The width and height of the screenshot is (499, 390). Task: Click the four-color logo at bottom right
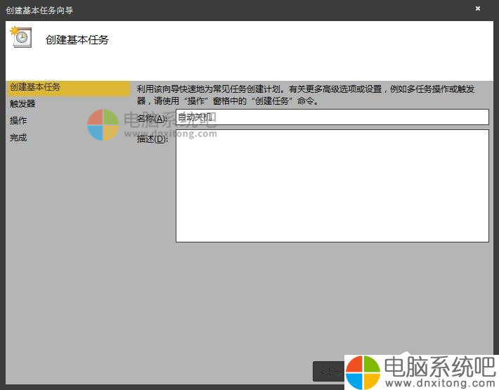pyautogui.click(x=363, y=371)
